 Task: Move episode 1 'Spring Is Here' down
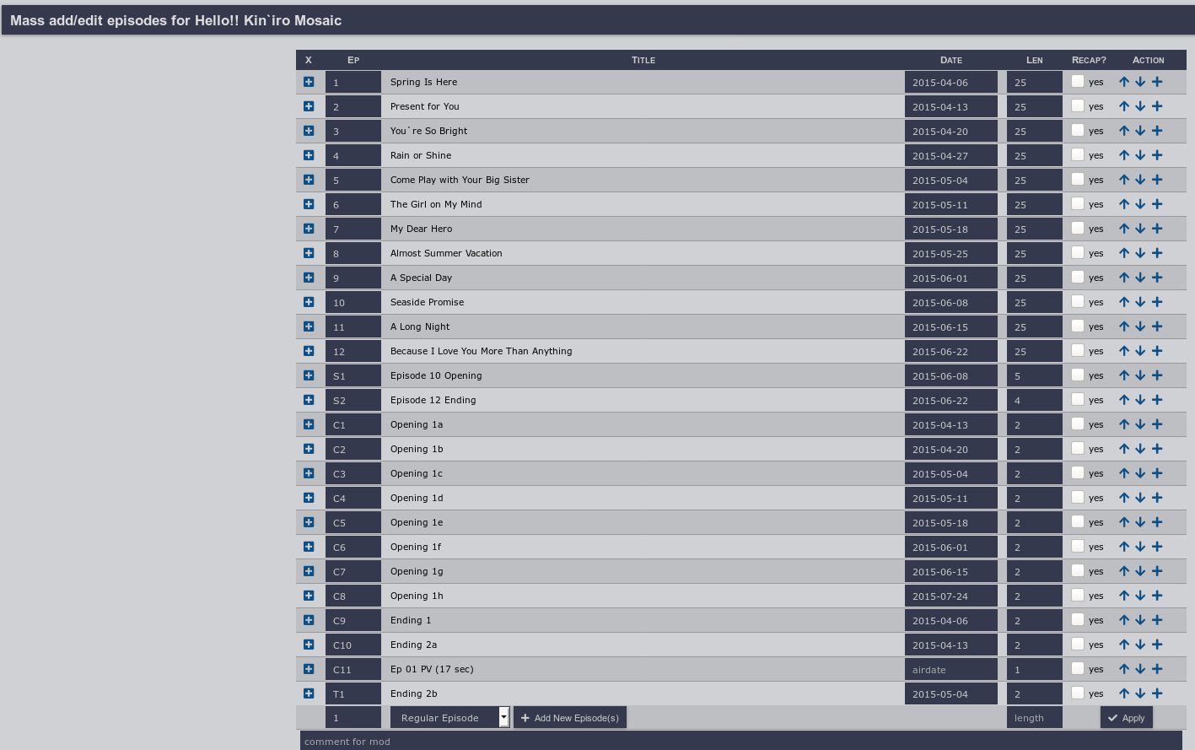click(x=1140, y=82)
